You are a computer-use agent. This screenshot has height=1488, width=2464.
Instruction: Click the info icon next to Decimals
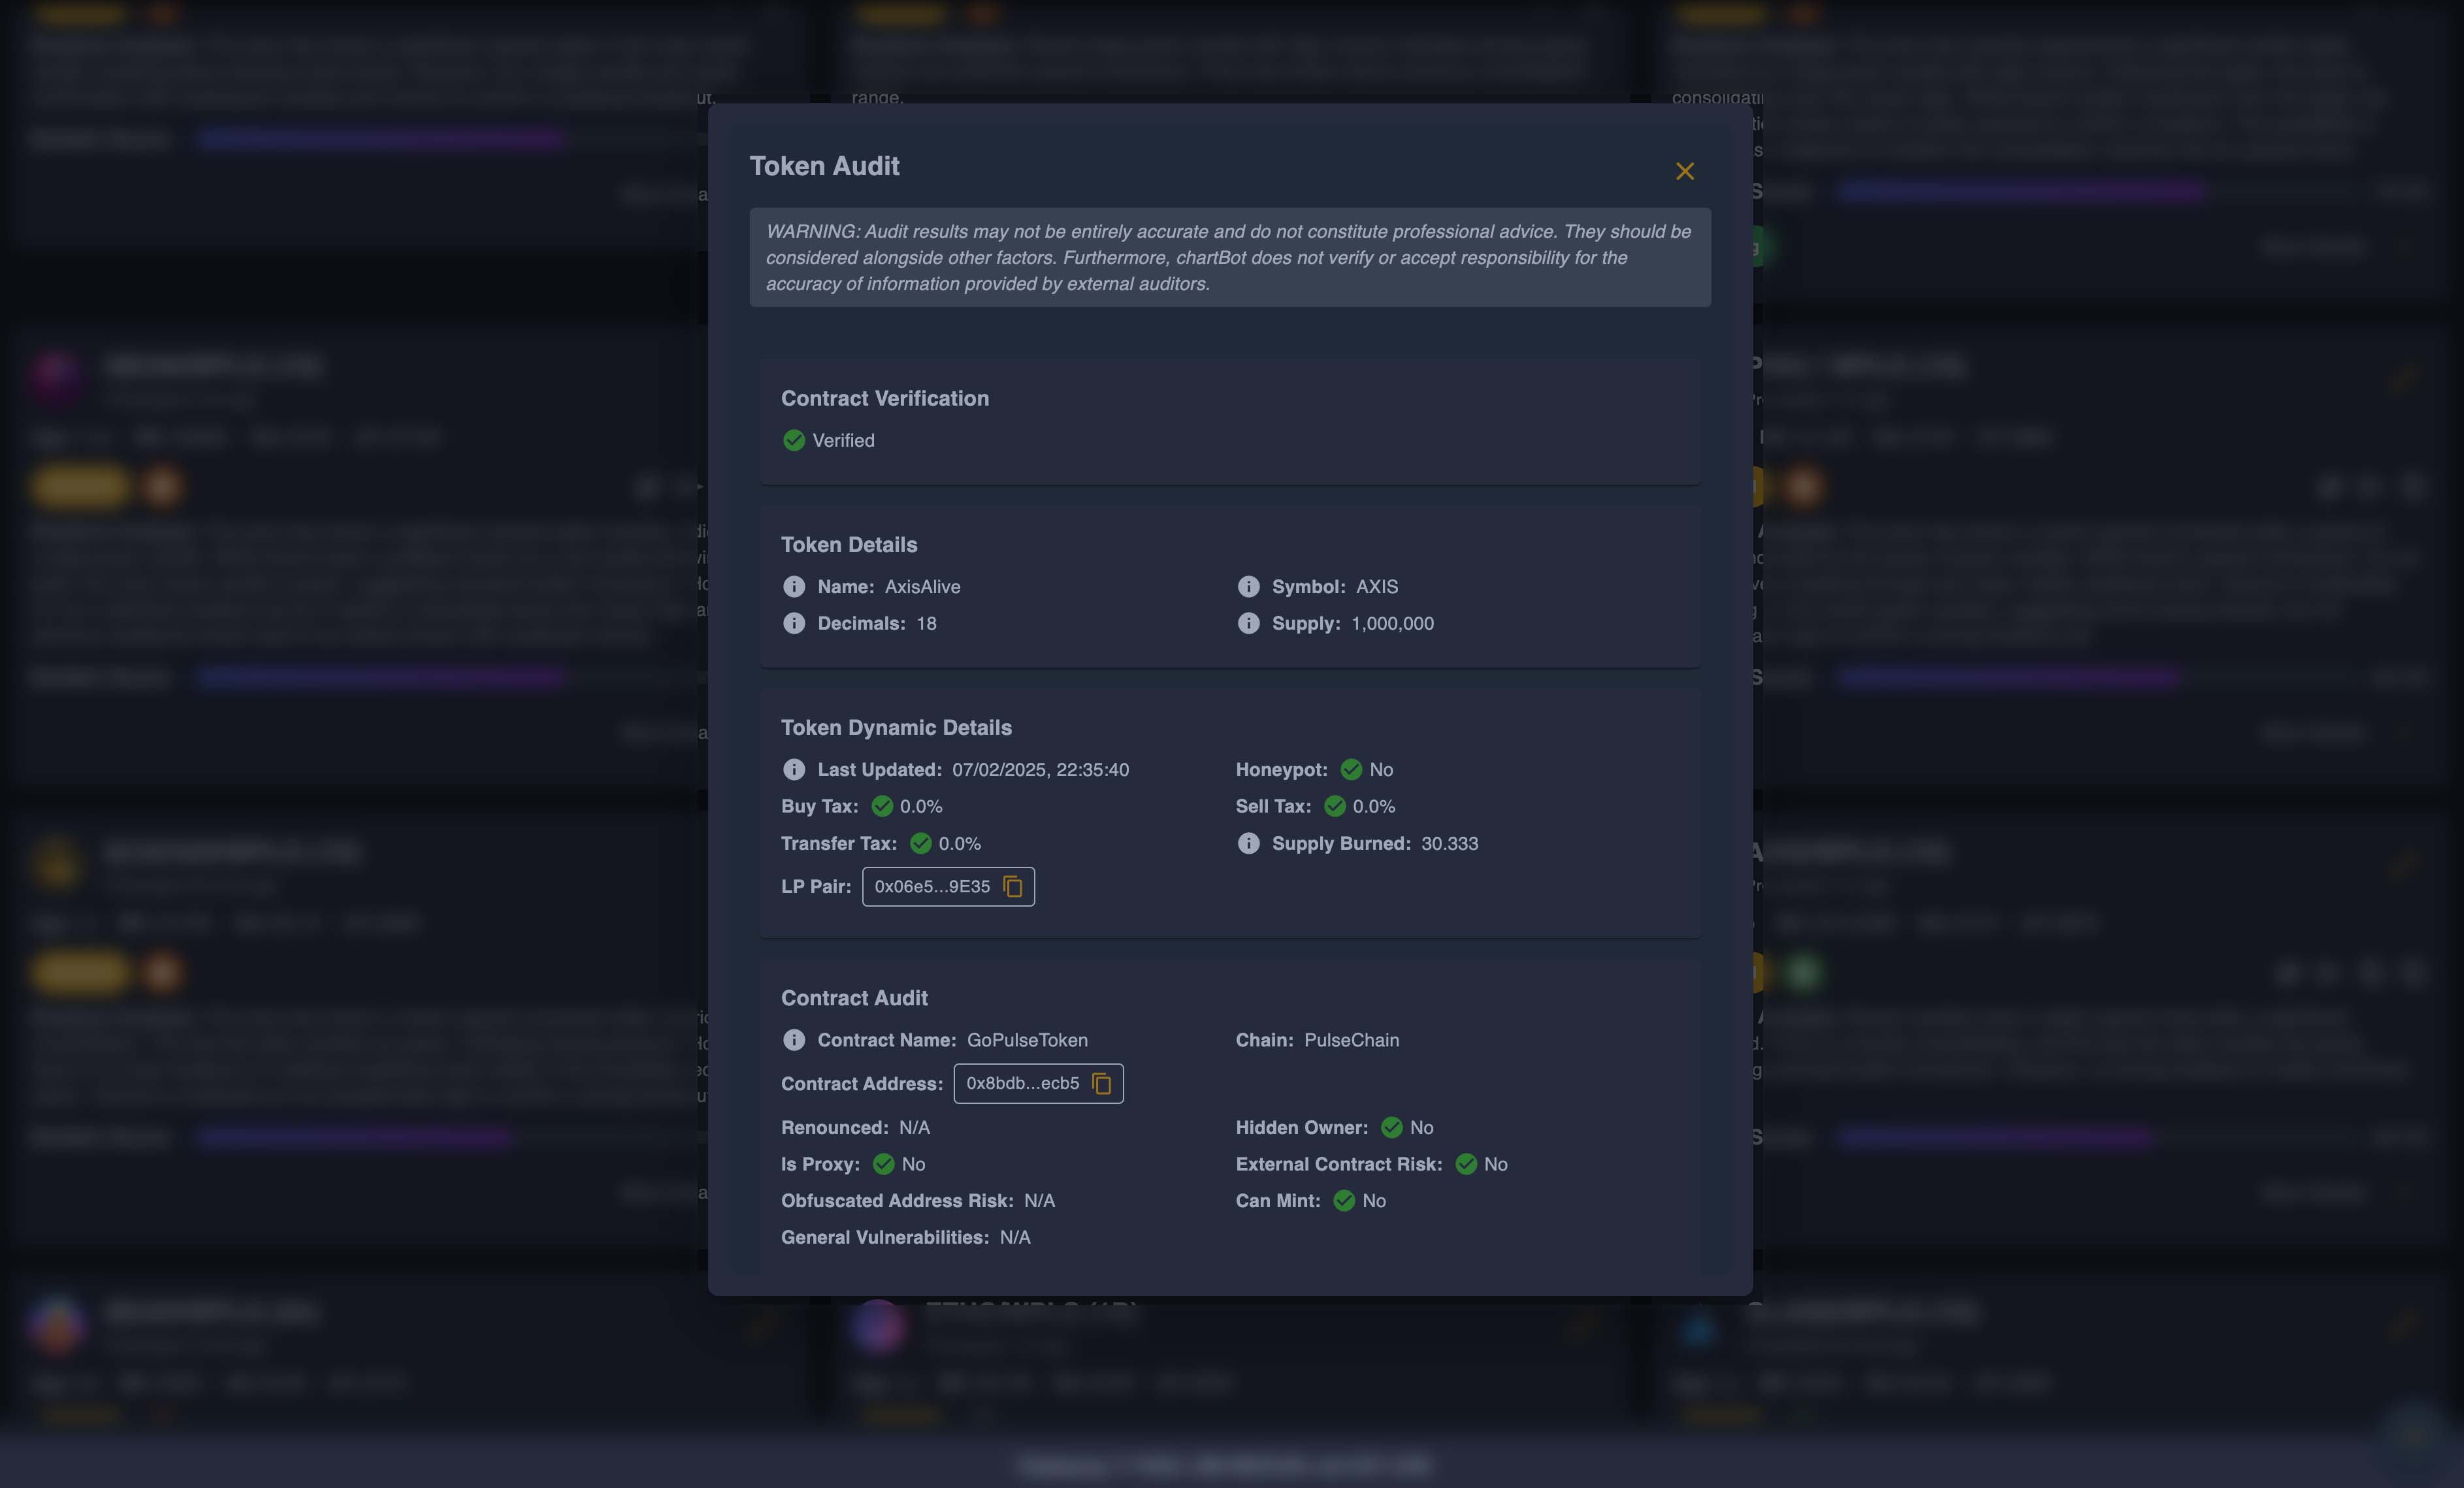tap(793, 623)
